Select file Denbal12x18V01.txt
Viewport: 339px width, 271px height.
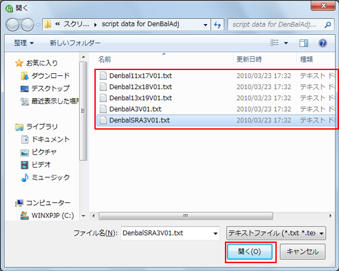[140, 87]
